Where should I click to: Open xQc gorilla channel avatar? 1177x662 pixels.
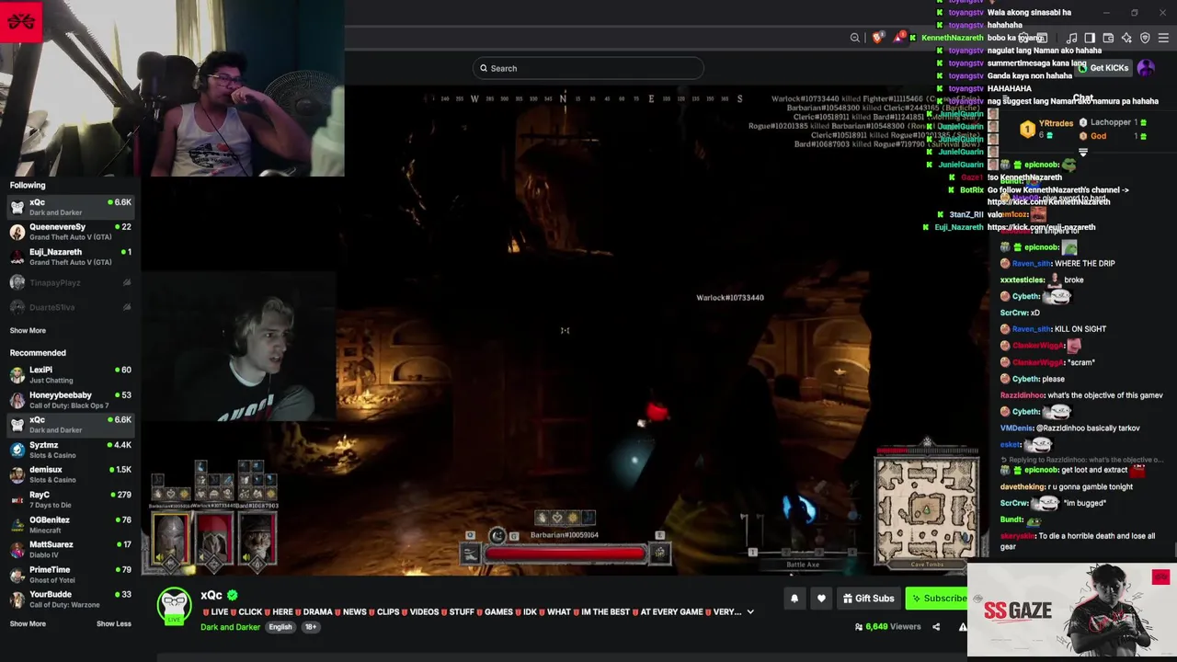(174, 605)
